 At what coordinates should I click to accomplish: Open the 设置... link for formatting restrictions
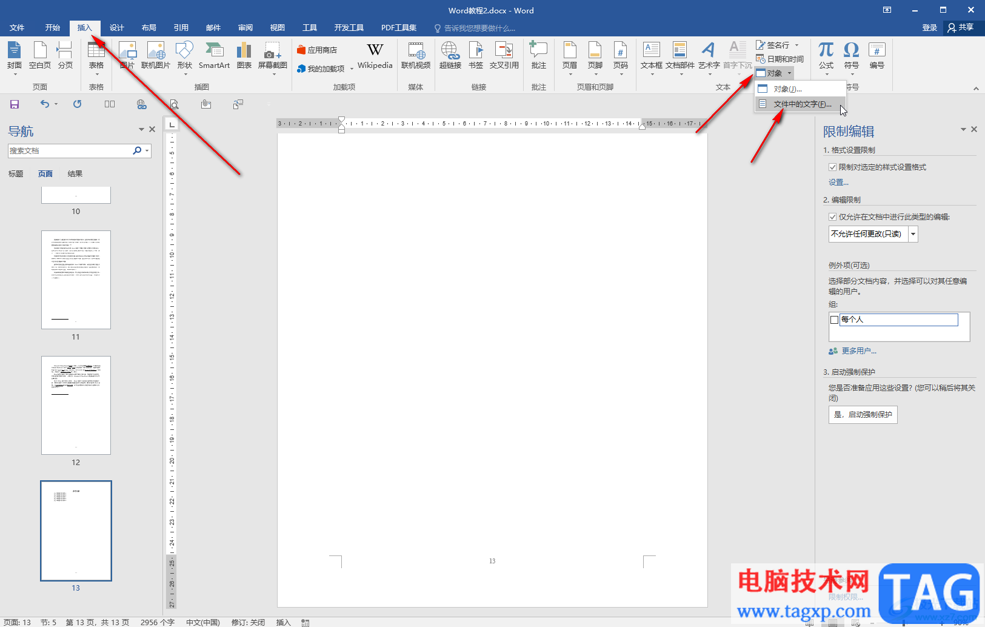pyautogui.click(x=838, y=183)
